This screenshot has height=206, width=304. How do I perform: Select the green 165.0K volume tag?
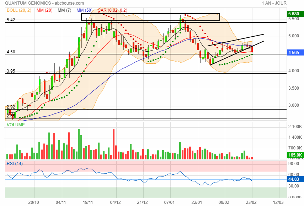pyautogui.click(x=295, y=155)
